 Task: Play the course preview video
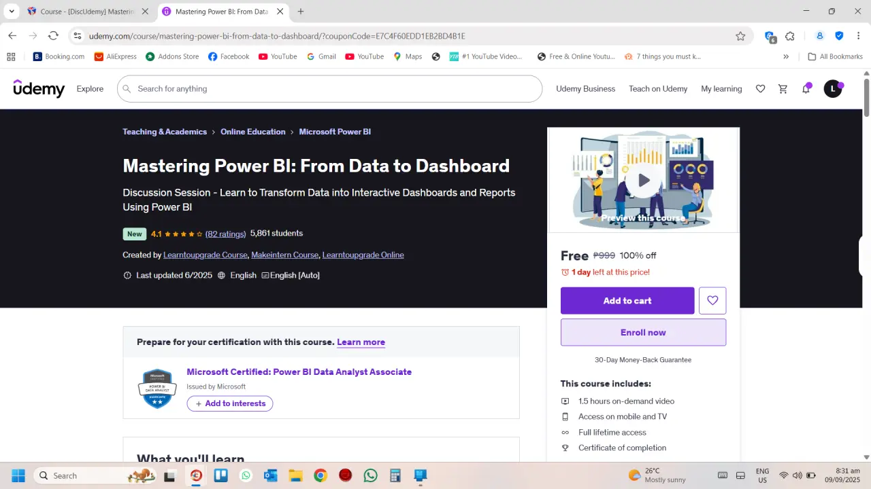coord(643,180)
